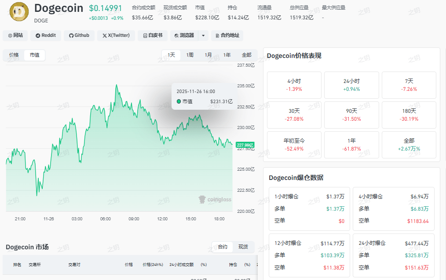Screen dimensions: 446x280
Task: Open the Github link button
Action: pos(79,36)
